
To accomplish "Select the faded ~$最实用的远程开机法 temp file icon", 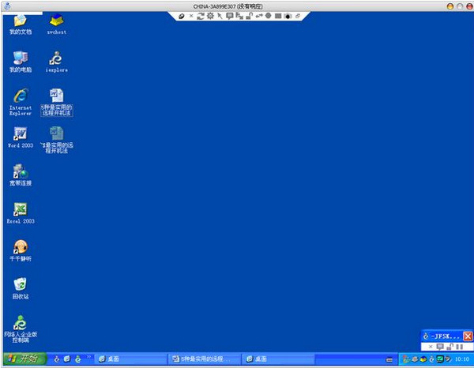I will tap(57, 140).
